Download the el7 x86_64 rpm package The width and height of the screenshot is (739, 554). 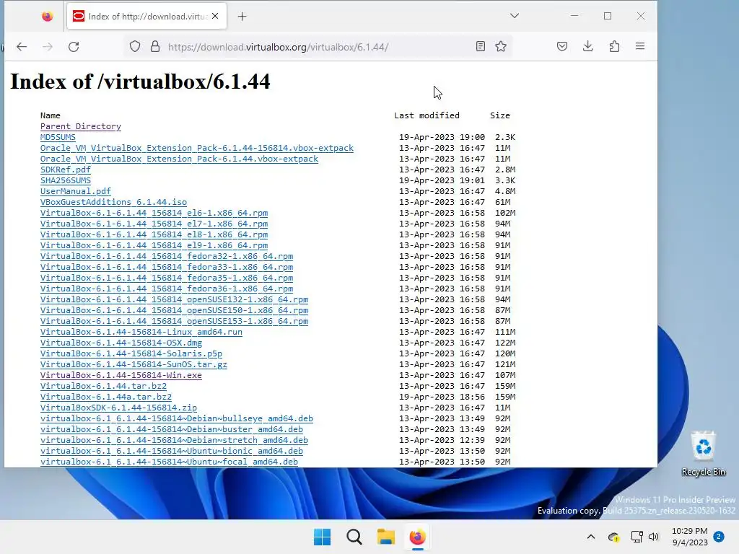[154, 224]
